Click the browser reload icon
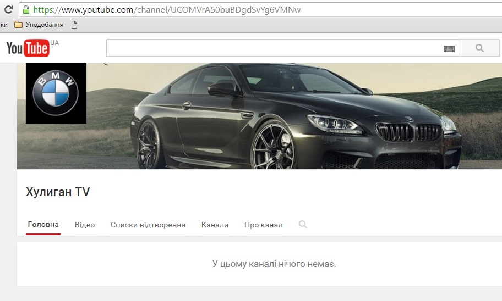502x301 pixels. pyautogui.click(x=8, y=9)
